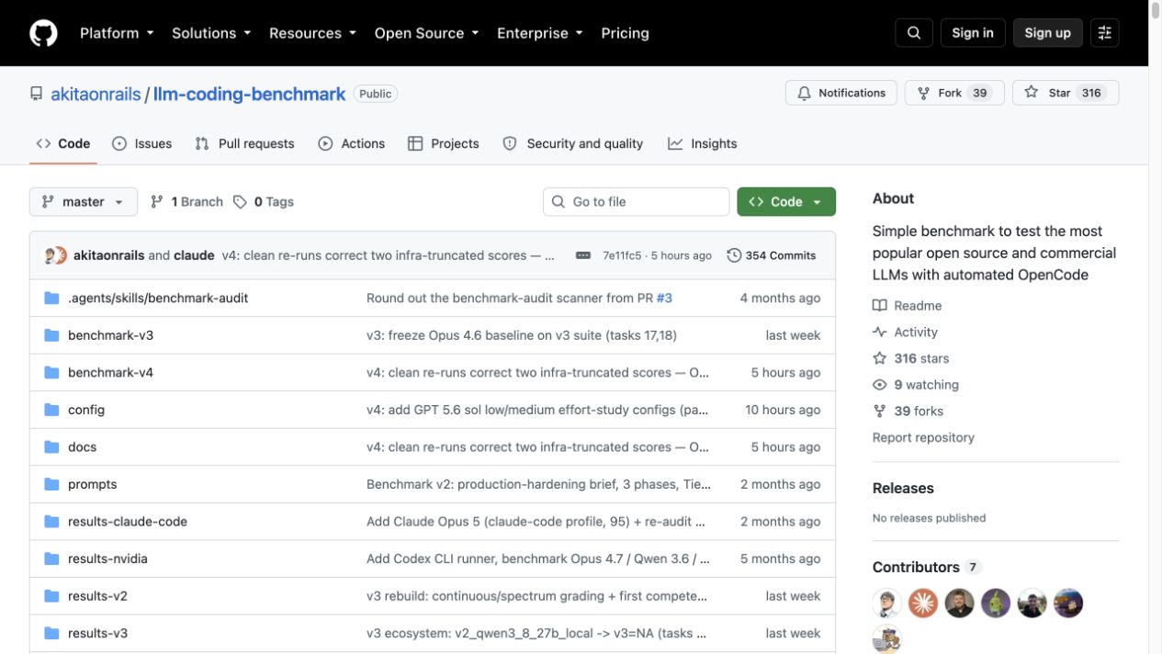This screenshot has height=654, width=1162.
Task: Click the Fork icon button
Action: click(x=924, y=93)
